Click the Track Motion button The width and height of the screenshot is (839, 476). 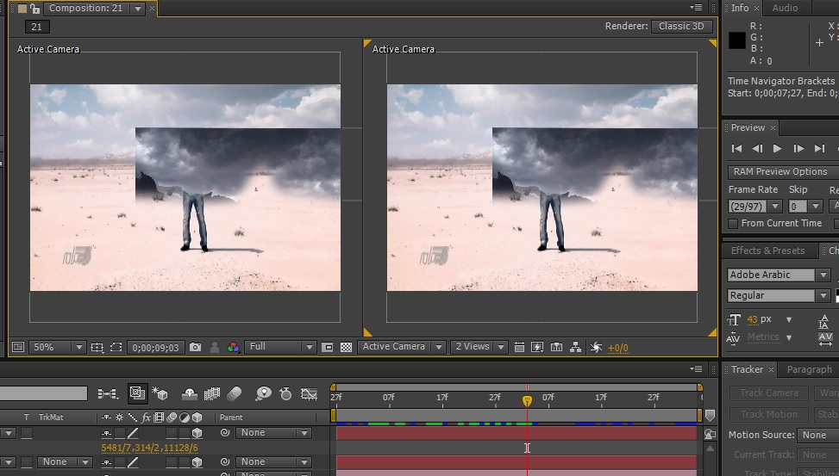(x=769, y=414)
